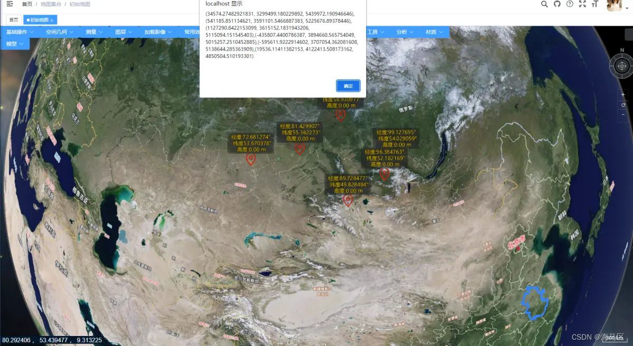Expand the 材质 menu
This screenshot has height=346, width=633.
click(435, 32)
